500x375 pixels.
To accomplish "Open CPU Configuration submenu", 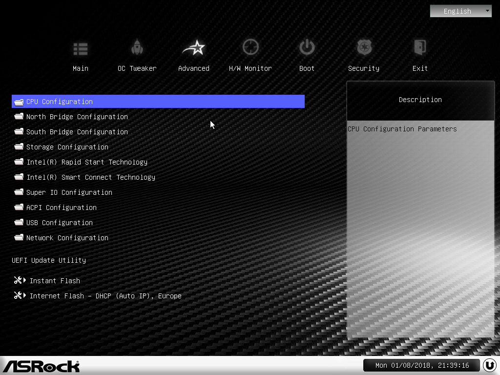I will (158, 102).
